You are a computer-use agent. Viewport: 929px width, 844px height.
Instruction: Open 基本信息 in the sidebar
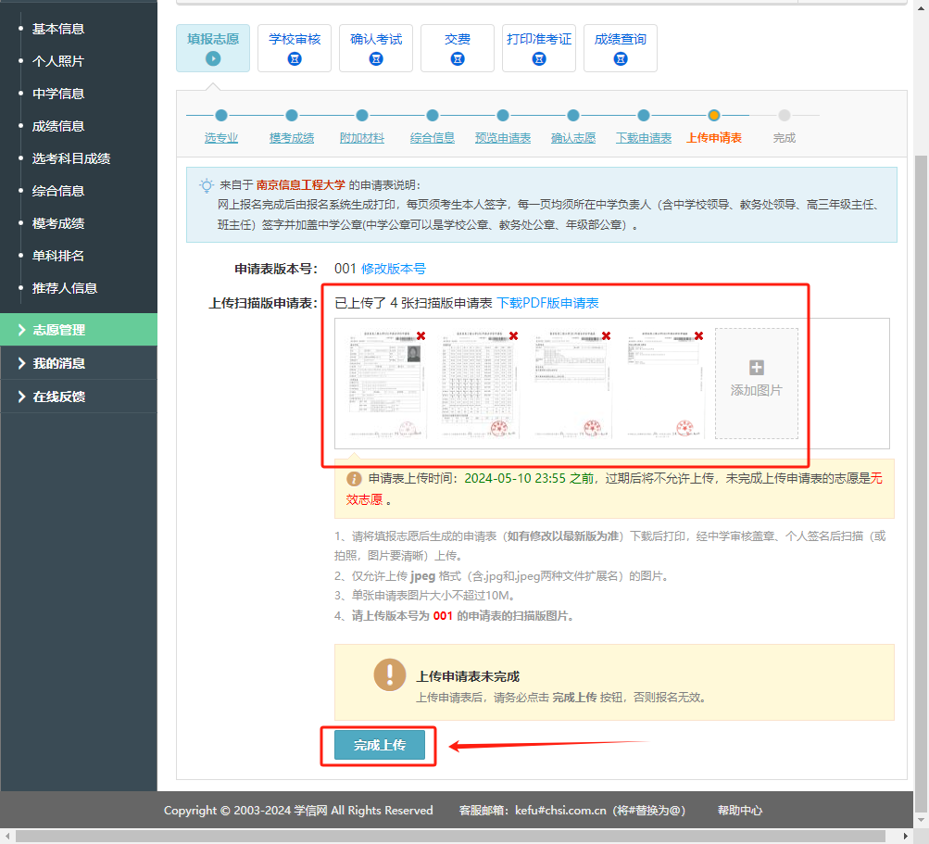click(58, 29)
